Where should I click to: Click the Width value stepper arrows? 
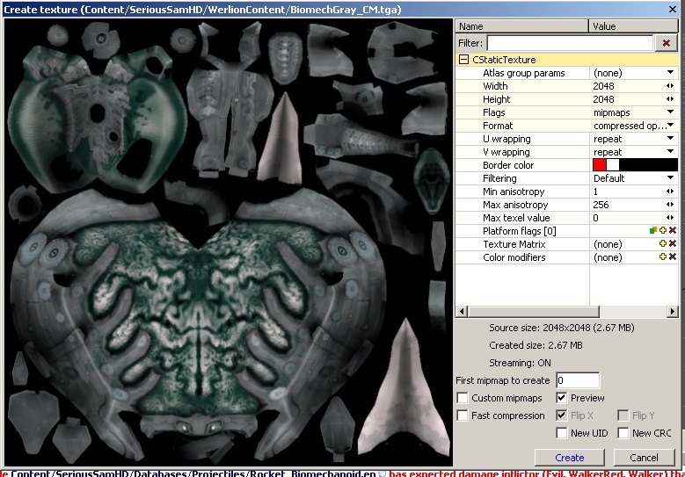point(670,86)
